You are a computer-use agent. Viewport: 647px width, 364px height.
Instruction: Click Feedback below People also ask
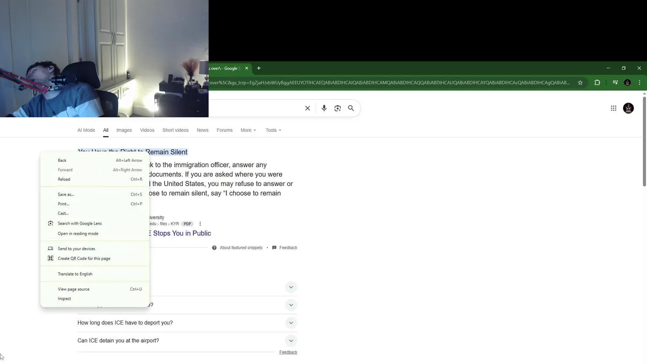(288, 352)
